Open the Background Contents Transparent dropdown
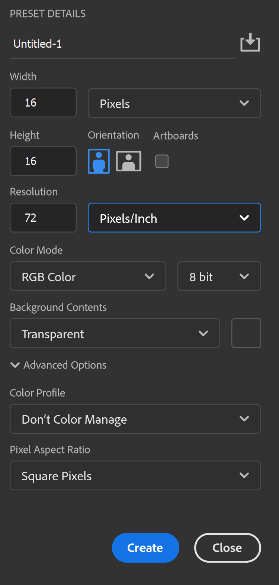 click(115, 333)
